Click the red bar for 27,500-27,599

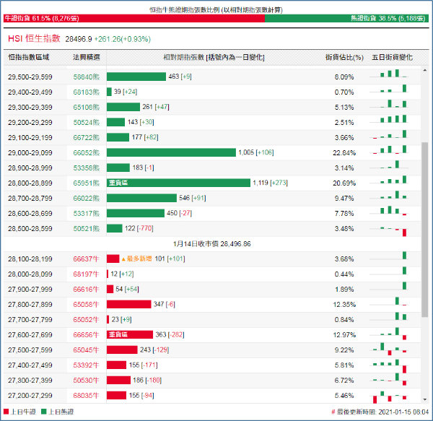122,350
